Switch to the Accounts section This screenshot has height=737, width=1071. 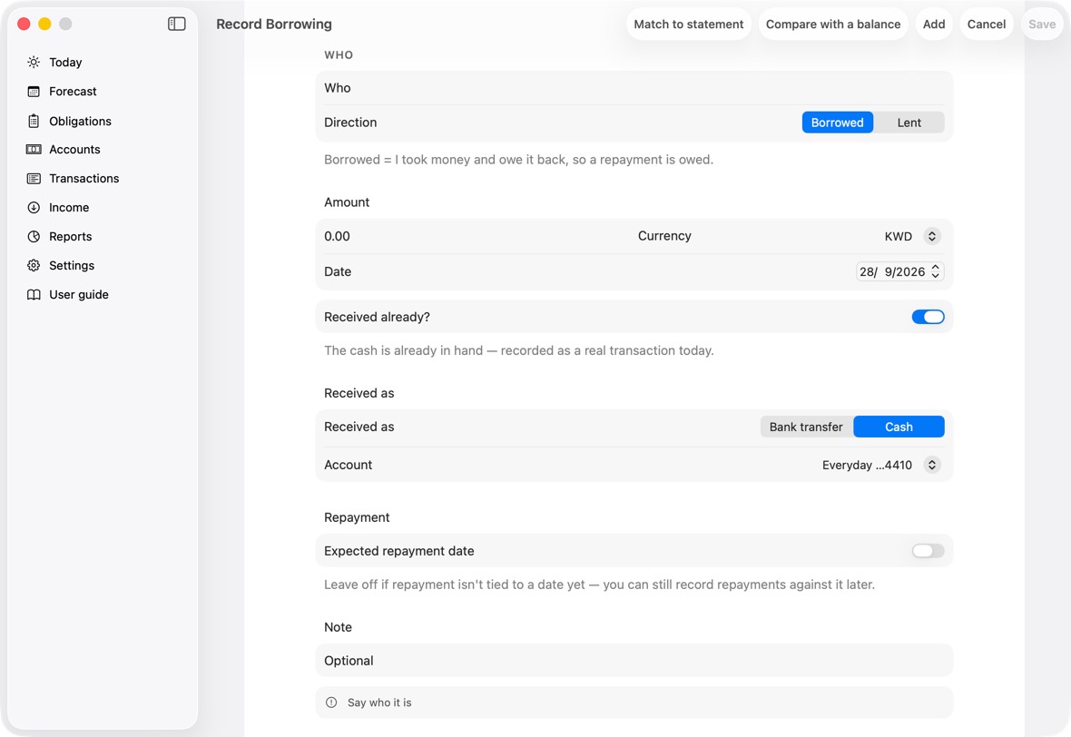click(103, 150)
